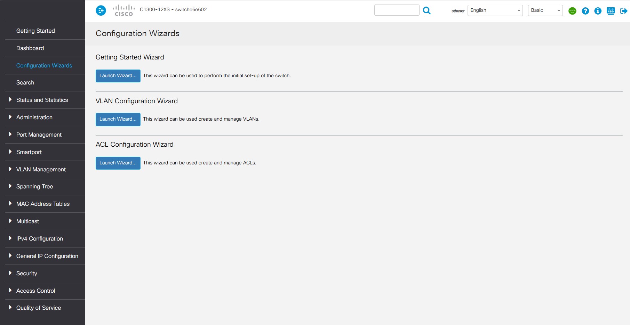The width and height of the screenshot is (630, 325).
Task: Launch the ACL Configuration Wizard
Action: pos(118,163)
